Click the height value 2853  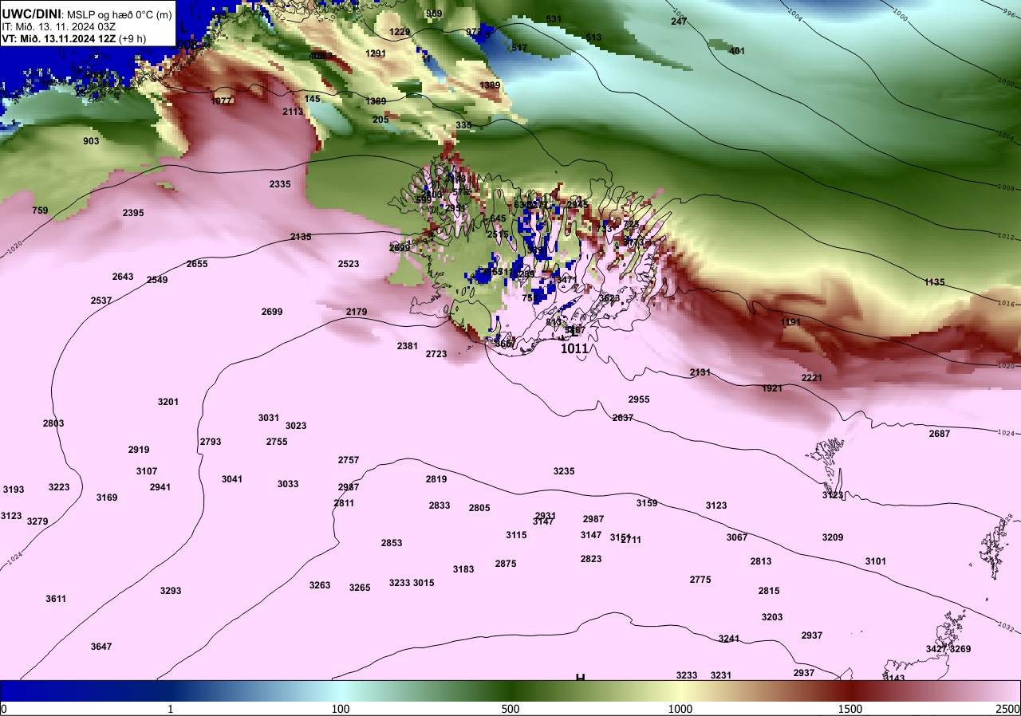[392, 543]
